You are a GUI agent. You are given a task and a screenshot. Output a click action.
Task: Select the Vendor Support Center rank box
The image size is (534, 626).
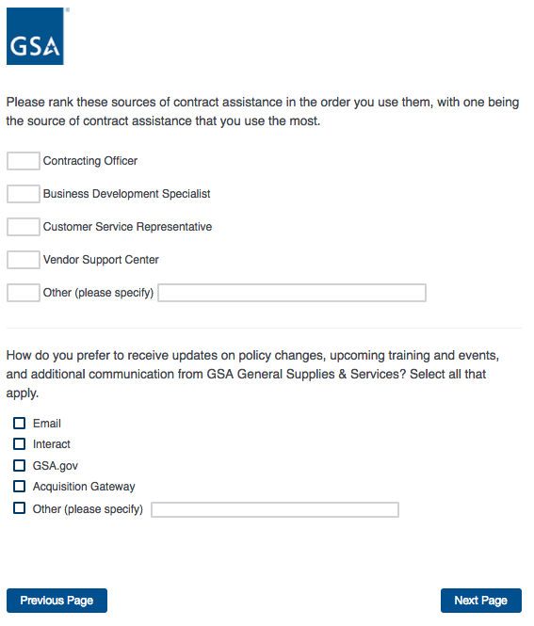24,260
